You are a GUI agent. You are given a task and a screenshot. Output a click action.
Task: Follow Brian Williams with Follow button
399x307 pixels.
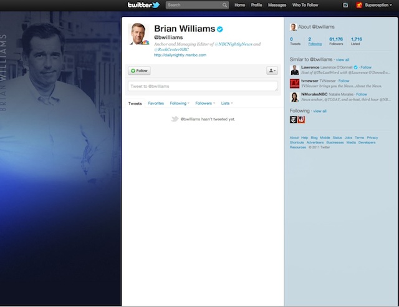(139, 71)
